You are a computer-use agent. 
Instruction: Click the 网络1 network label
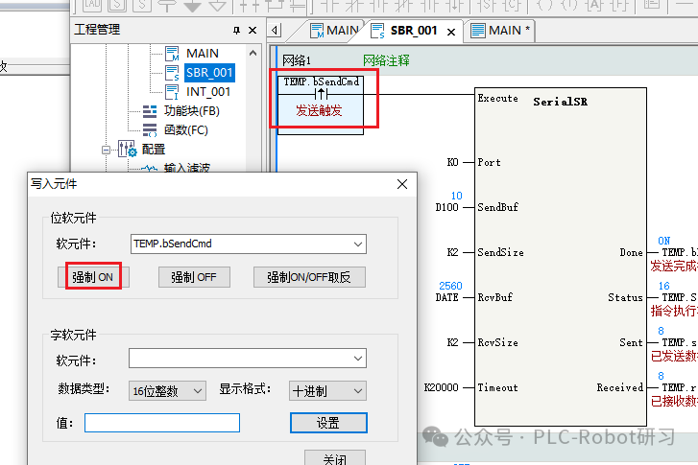pyautogui.click(x=297, y=60)
